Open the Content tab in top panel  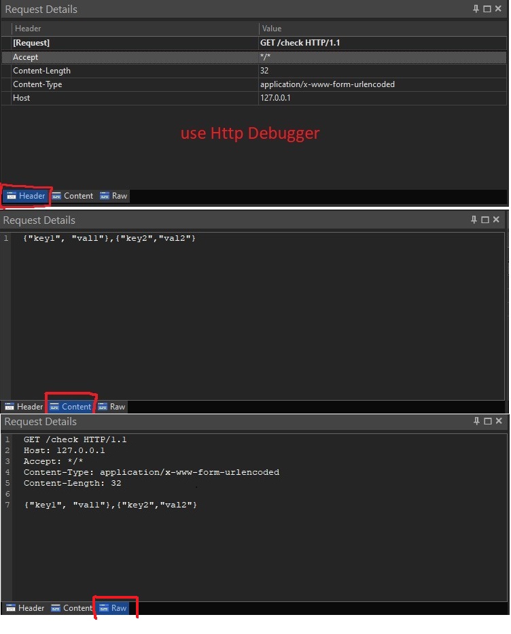[73, 196]
